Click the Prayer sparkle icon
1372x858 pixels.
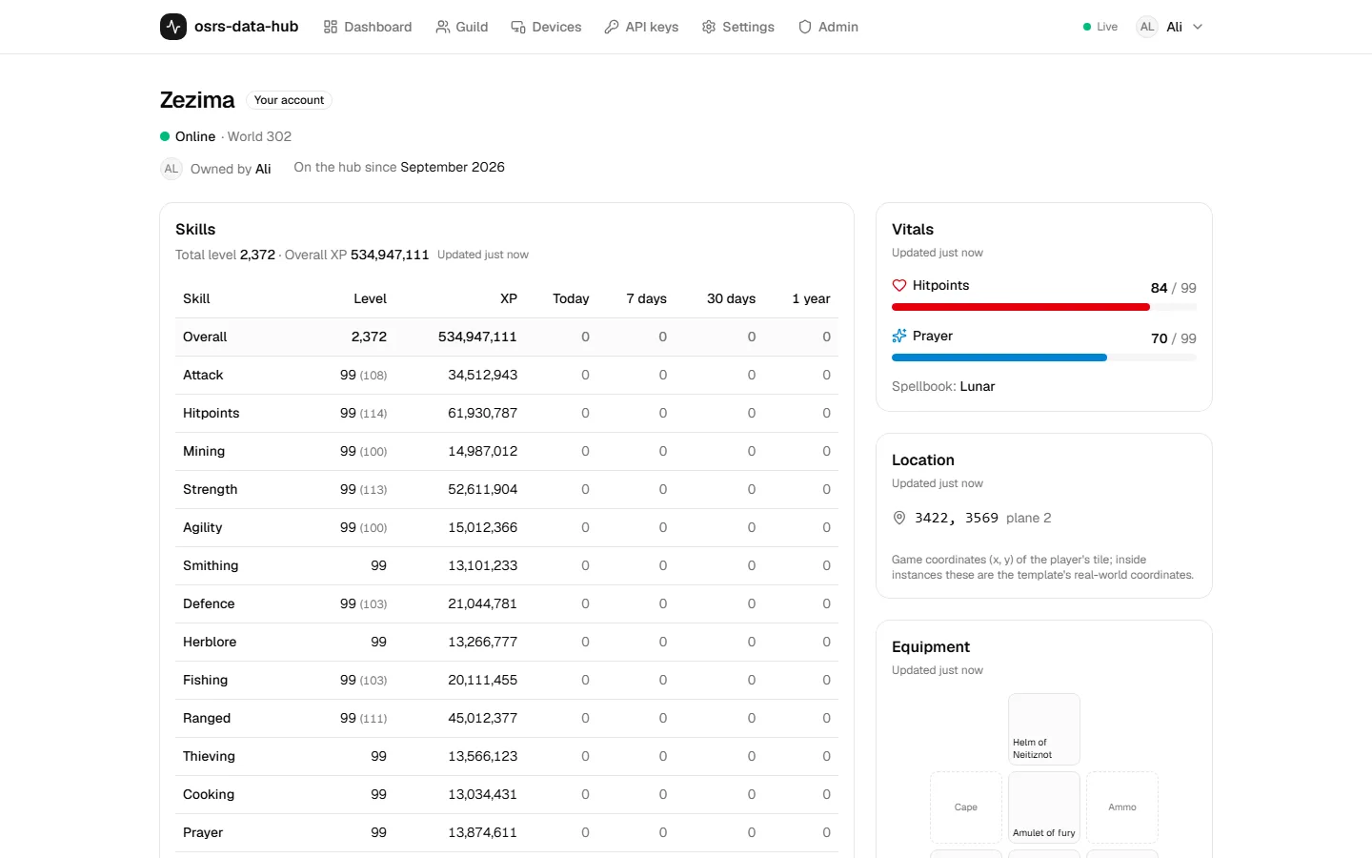pos(899,336)
